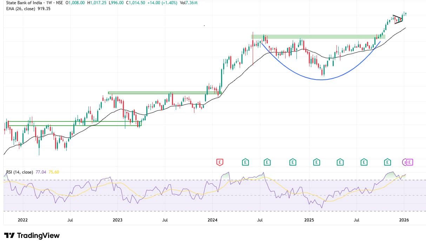
Task: Click the 2024 label on time axis
Action: (x=212, y=220)
